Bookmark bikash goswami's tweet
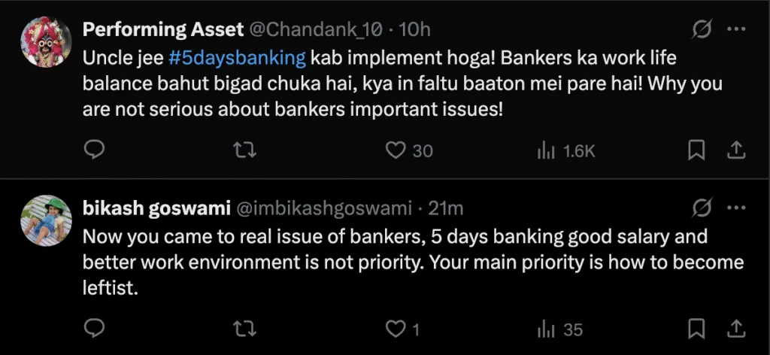 tap(697, 329)
